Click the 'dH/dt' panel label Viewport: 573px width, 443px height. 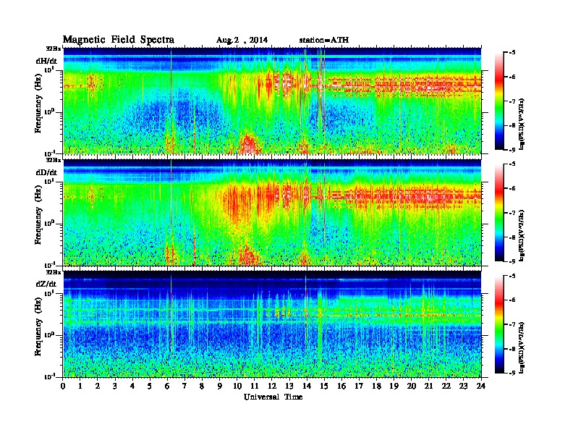coord(46,61)
